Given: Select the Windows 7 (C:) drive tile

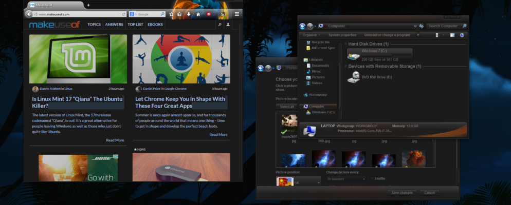Looking at the screenshot, I should pos(379,55).
